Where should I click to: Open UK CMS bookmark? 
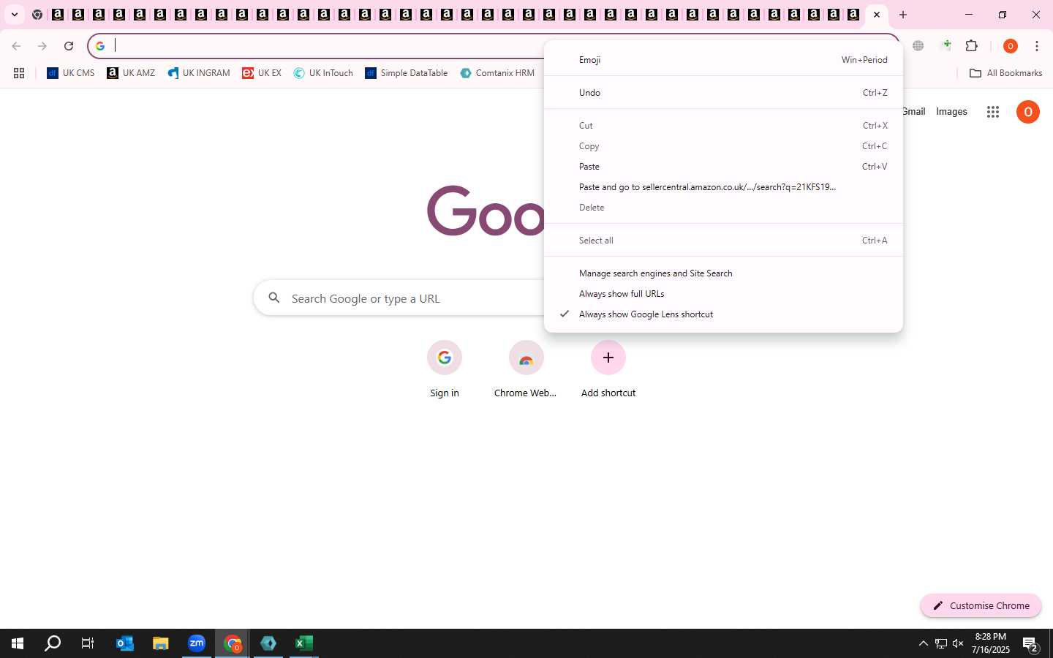tap(71, 73)
